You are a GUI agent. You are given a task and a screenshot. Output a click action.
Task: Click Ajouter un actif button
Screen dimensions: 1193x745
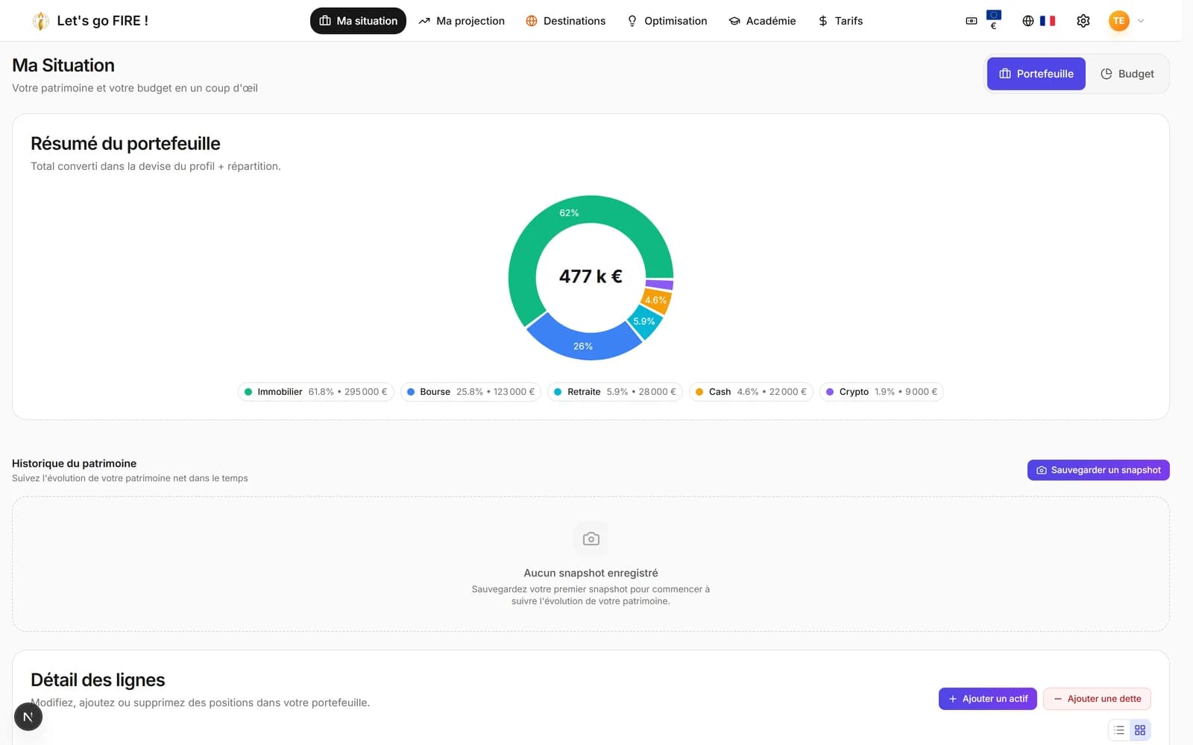point(987,699)
